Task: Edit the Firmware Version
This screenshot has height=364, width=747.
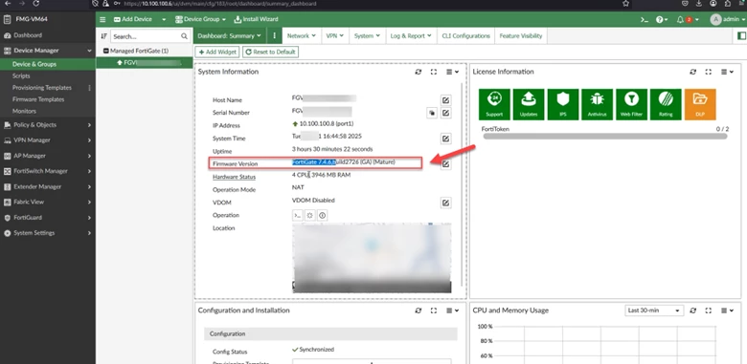Action: coord(445,164)
